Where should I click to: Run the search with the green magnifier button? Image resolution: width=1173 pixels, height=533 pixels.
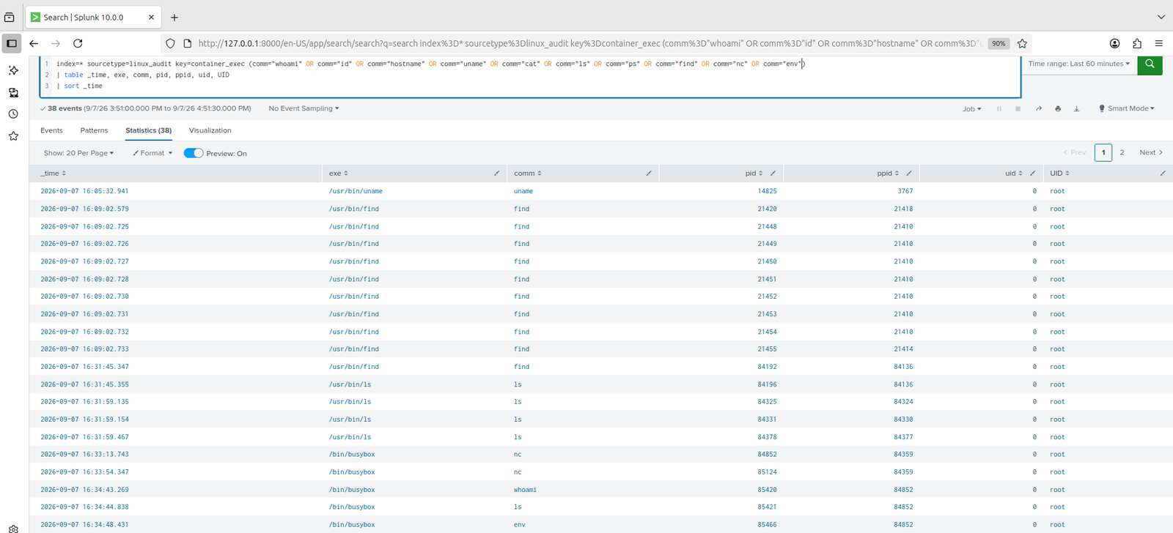click(x=1150, y=64)
